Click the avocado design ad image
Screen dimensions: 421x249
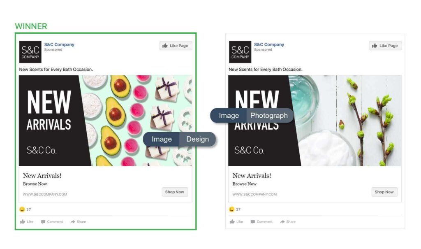(x=106, y=121)
